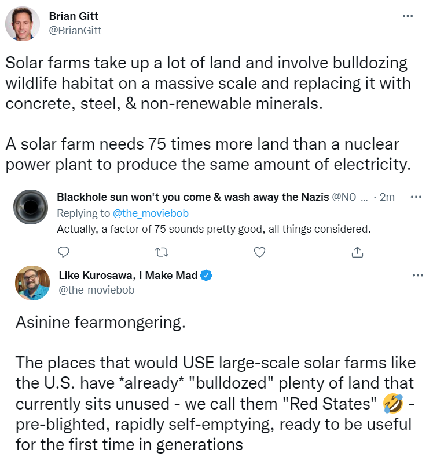The height and width of the screenshot is (471, 433).
Task: Open more options on Brian Gitt's tweet
Action: (x=408, y=16)
